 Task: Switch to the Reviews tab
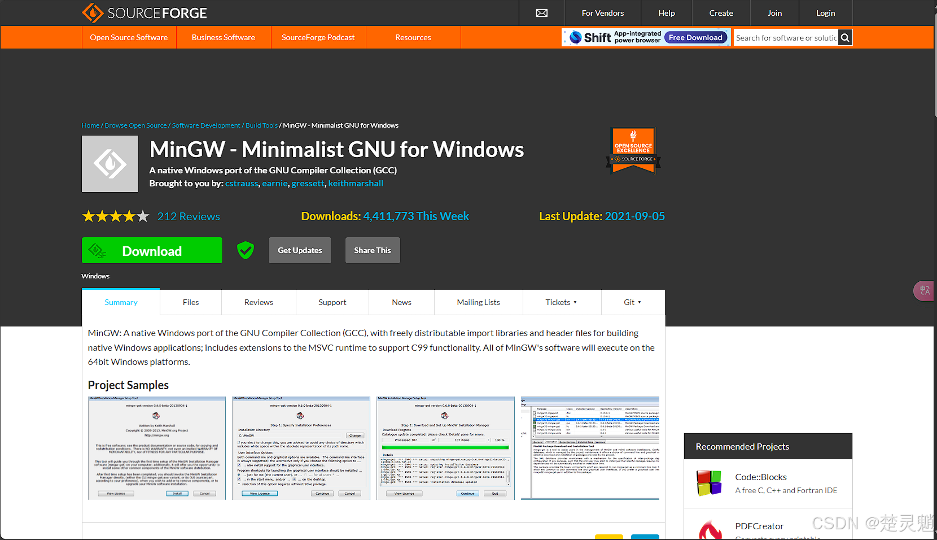pyautogui.click(x=259, y=302)
